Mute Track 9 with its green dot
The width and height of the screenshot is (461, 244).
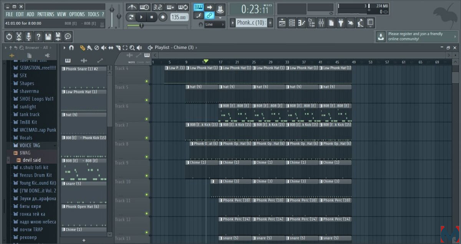click(146, 176)
